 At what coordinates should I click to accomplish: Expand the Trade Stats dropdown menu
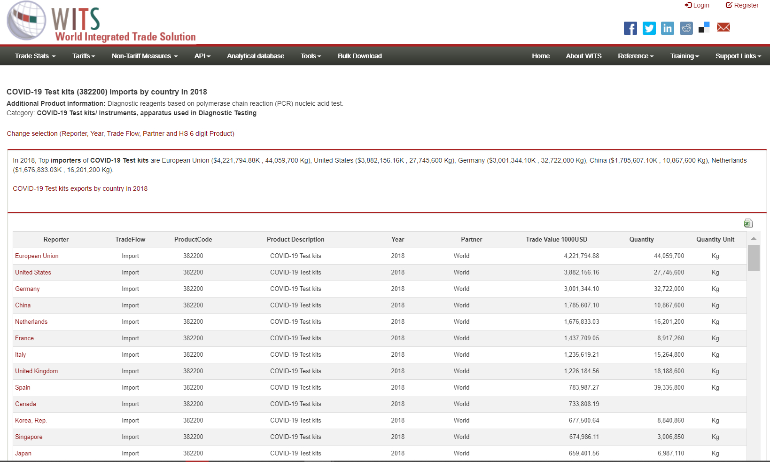[x=35, y=56]
